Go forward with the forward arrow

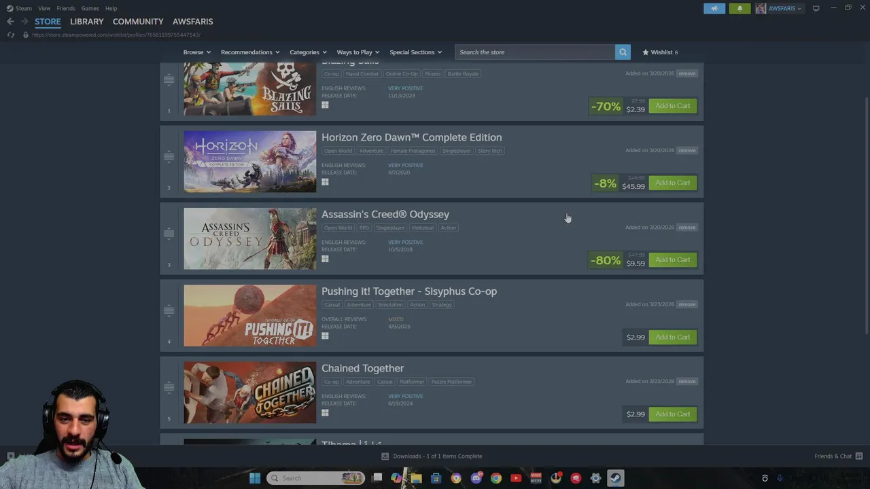point(24,22)
